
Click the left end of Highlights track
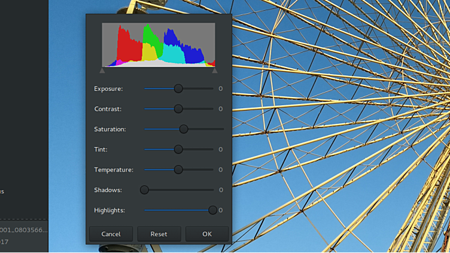click(x=146, y=210)
